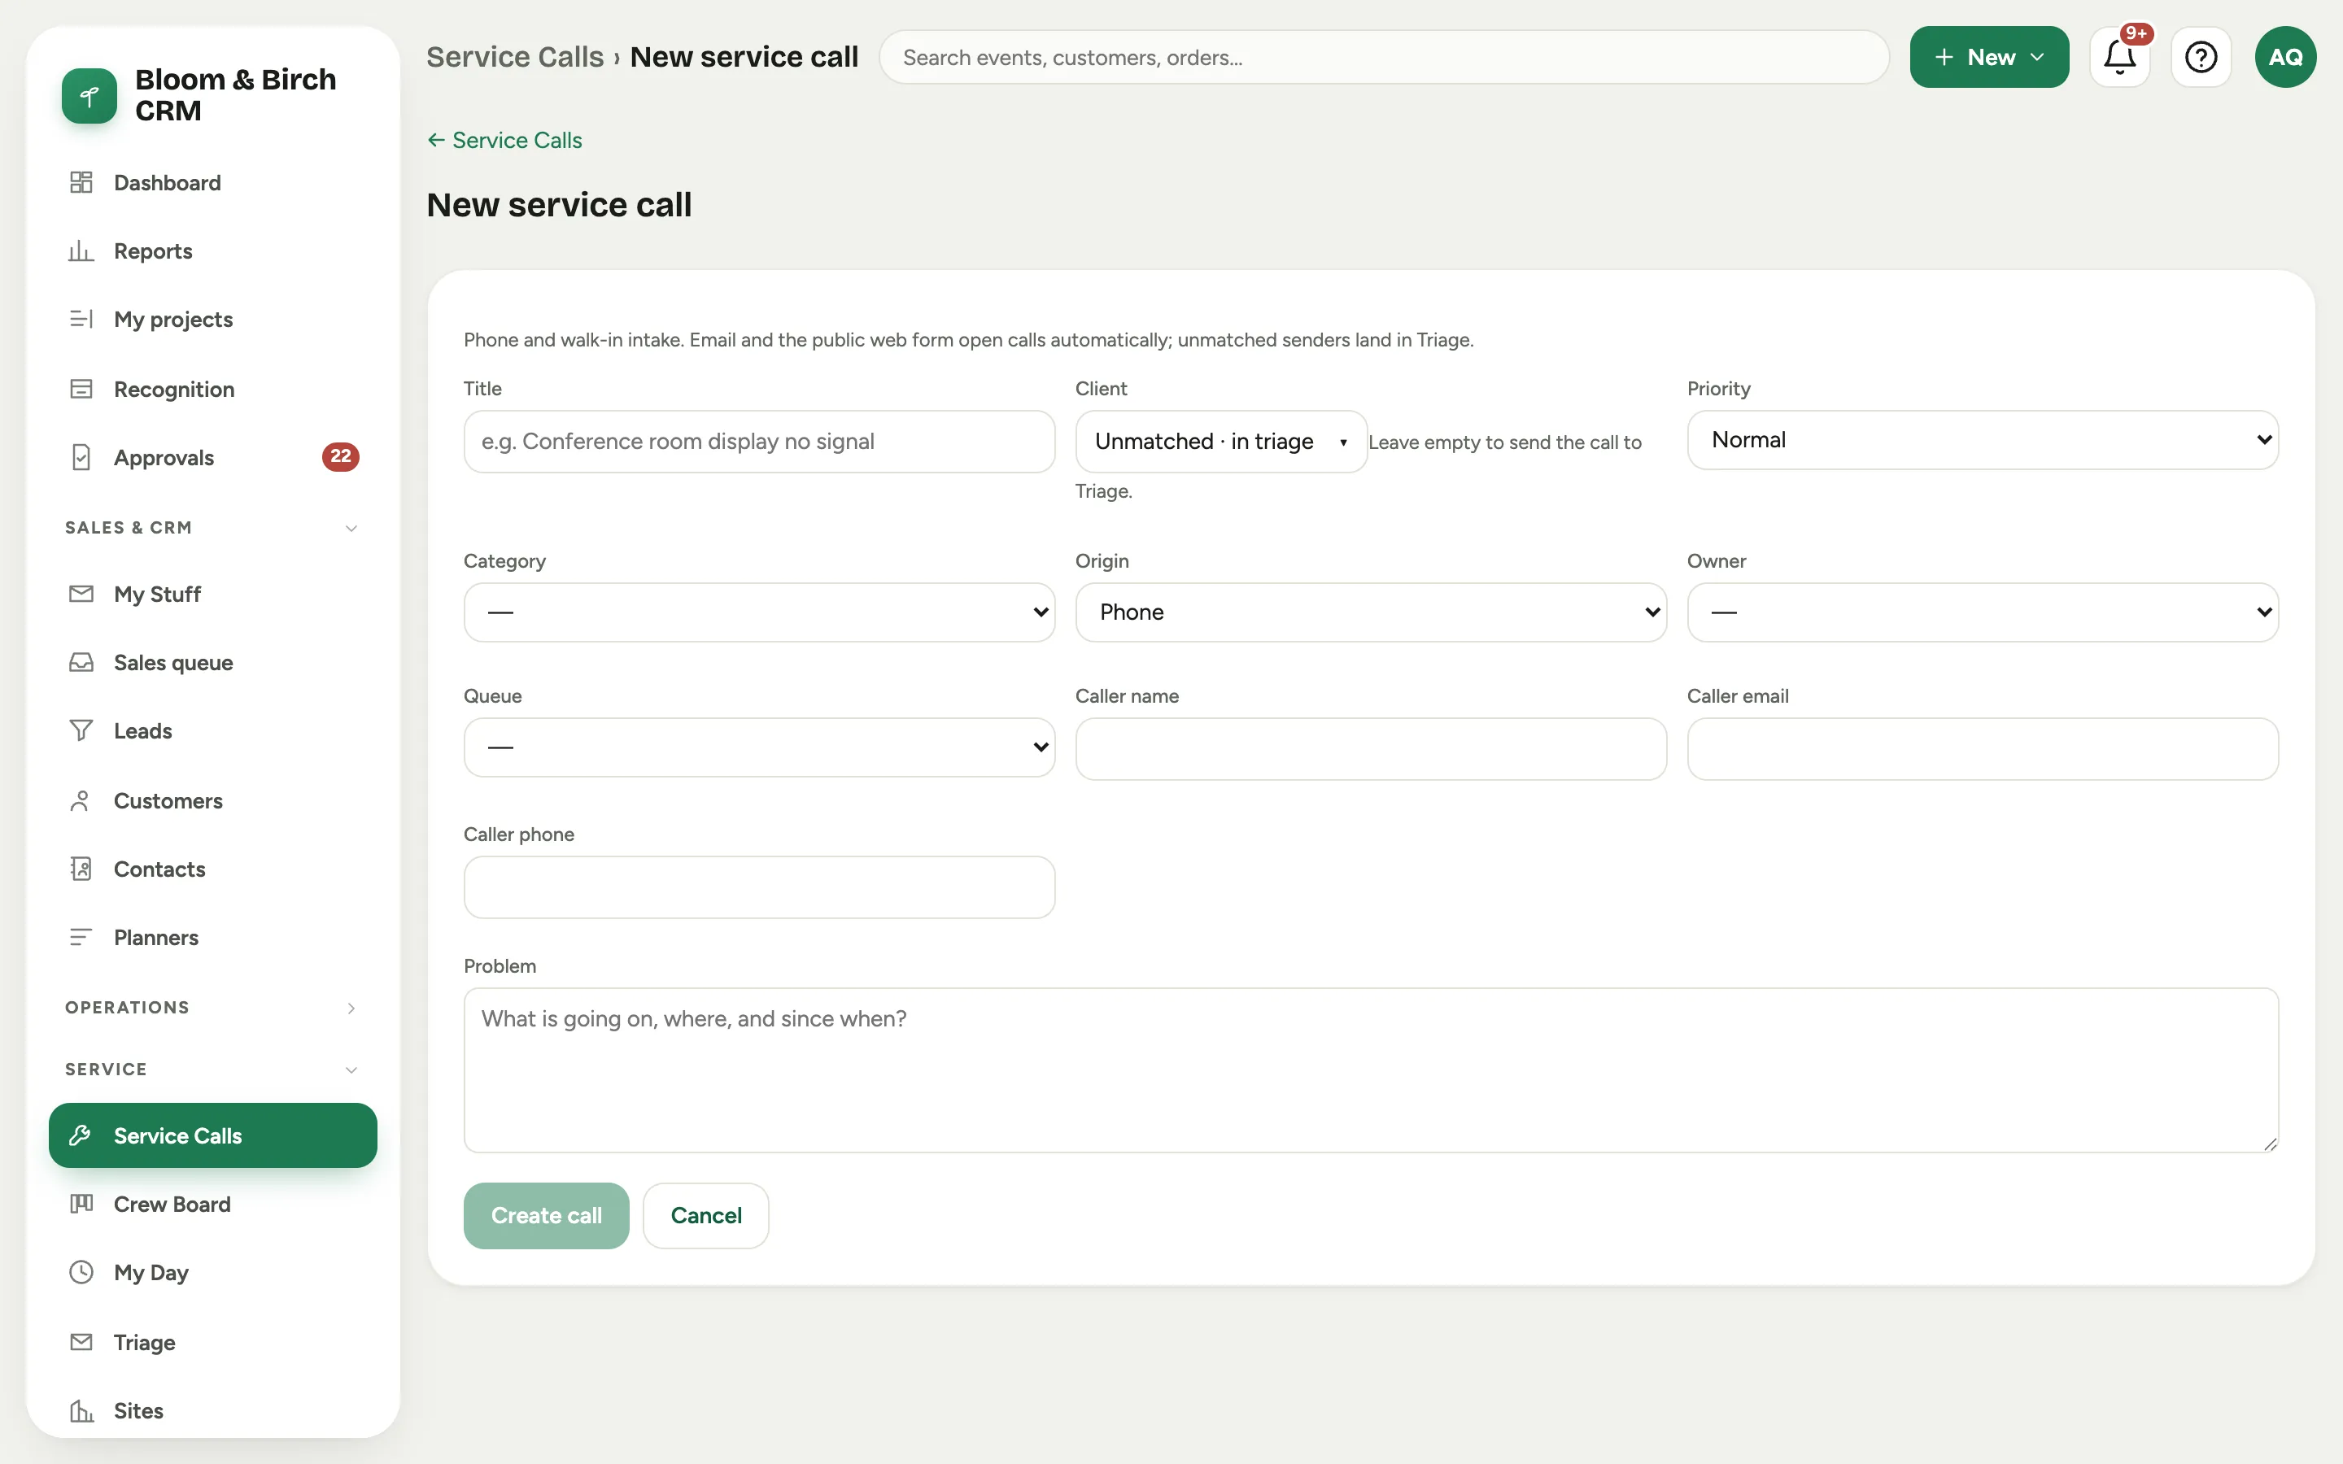Open My Day in sidebar
Screen dimensions: 2343x1464
click(x=212, y=1272)
